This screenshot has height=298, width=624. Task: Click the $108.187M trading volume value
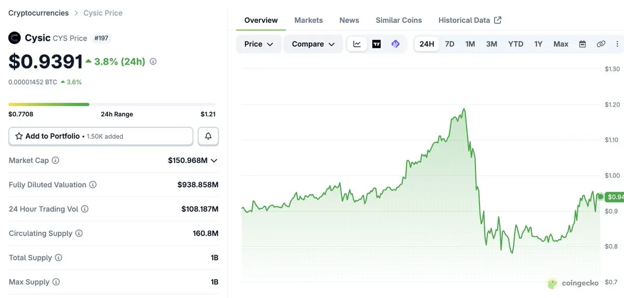click(200, 209)
